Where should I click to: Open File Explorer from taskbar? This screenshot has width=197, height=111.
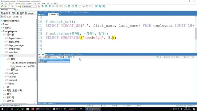(x=27, y=109)
